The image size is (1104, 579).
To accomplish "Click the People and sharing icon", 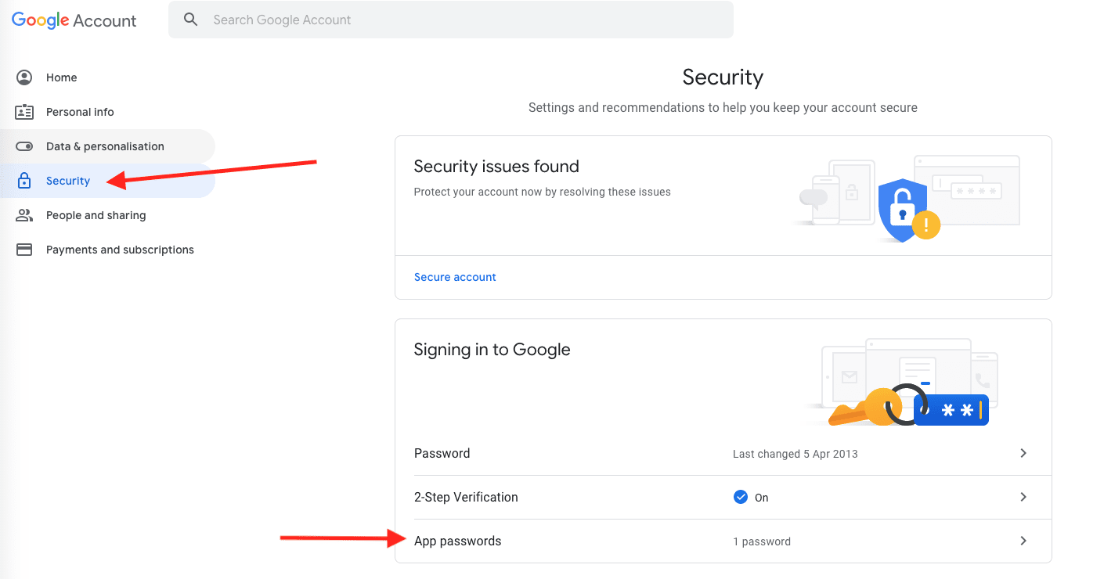I will tap(24, 215).
